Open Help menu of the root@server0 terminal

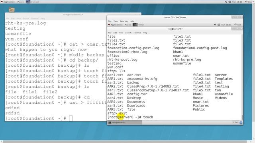145,33
